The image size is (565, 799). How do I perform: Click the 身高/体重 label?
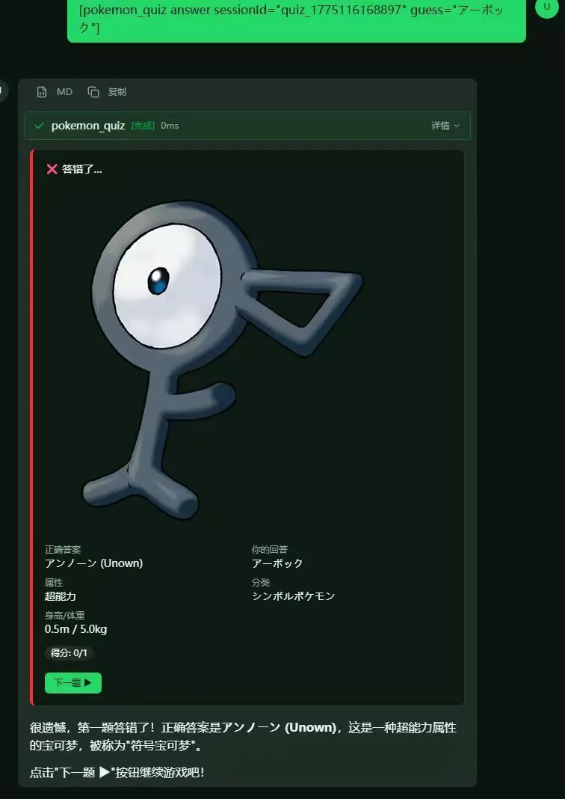64,616
